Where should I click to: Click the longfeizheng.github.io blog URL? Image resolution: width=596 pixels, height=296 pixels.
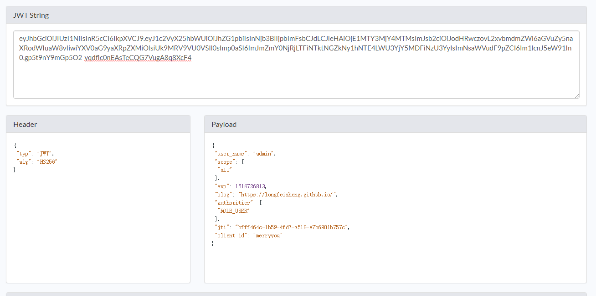coord(288,195)
